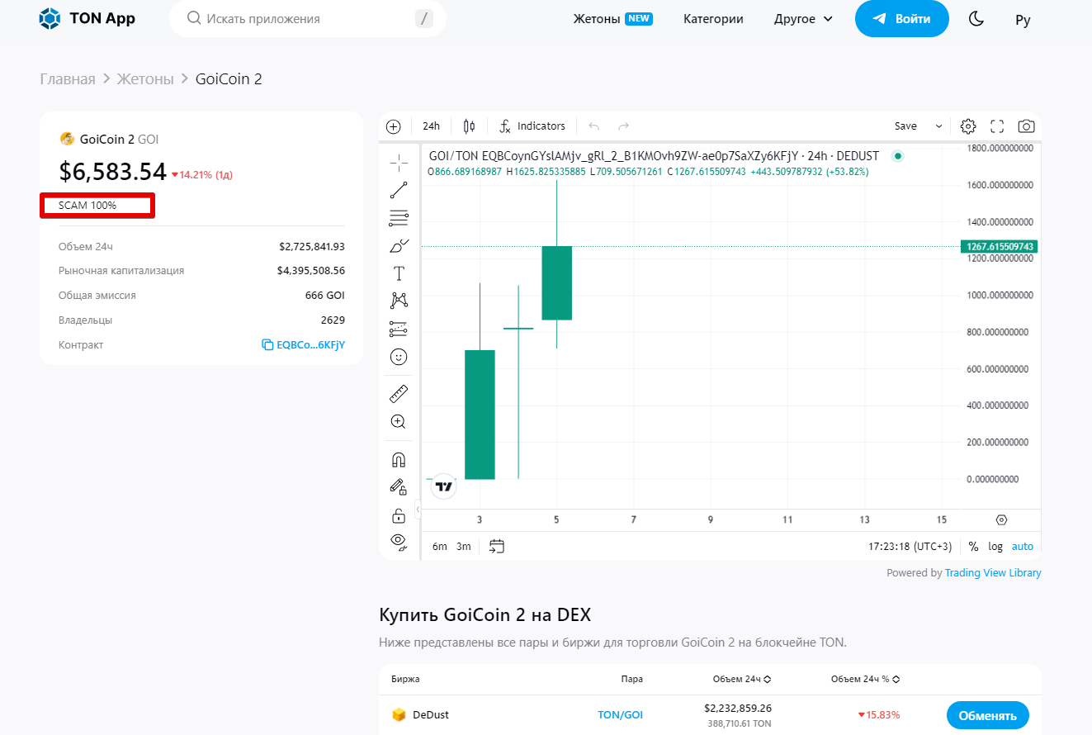This screenshot has width=1092, height=735.
Task: Click the chart redo arrow
Action: pyautogui.click(x=624, y=126)
